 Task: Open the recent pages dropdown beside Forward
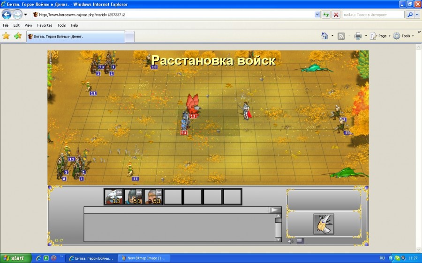26,15
